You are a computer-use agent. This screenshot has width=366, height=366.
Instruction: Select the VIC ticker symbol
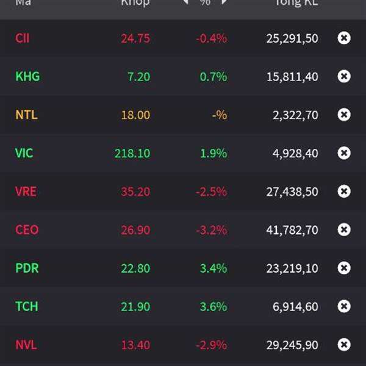click(x=24, y=153)
